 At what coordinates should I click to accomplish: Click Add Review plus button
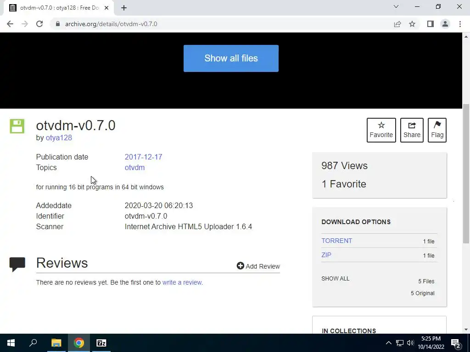pos(258,266)
